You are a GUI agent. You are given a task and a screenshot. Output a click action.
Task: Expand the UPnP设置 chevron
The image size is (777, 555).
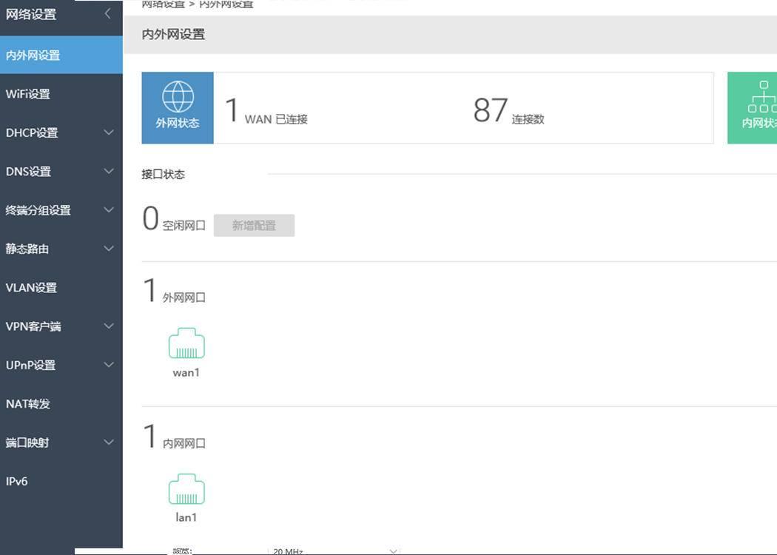109,365
